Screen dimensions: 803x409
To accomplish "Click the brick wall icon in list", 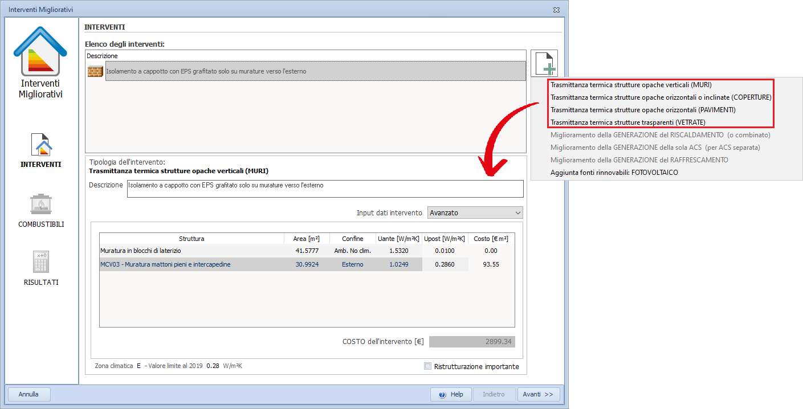I will [x=95, y=72].
